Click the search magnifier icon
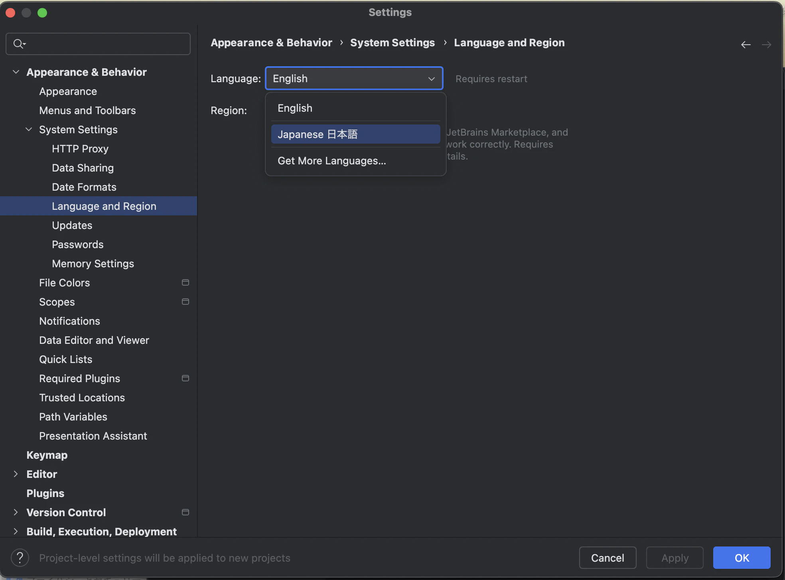The image size is (785, 580). click(19, 44)
